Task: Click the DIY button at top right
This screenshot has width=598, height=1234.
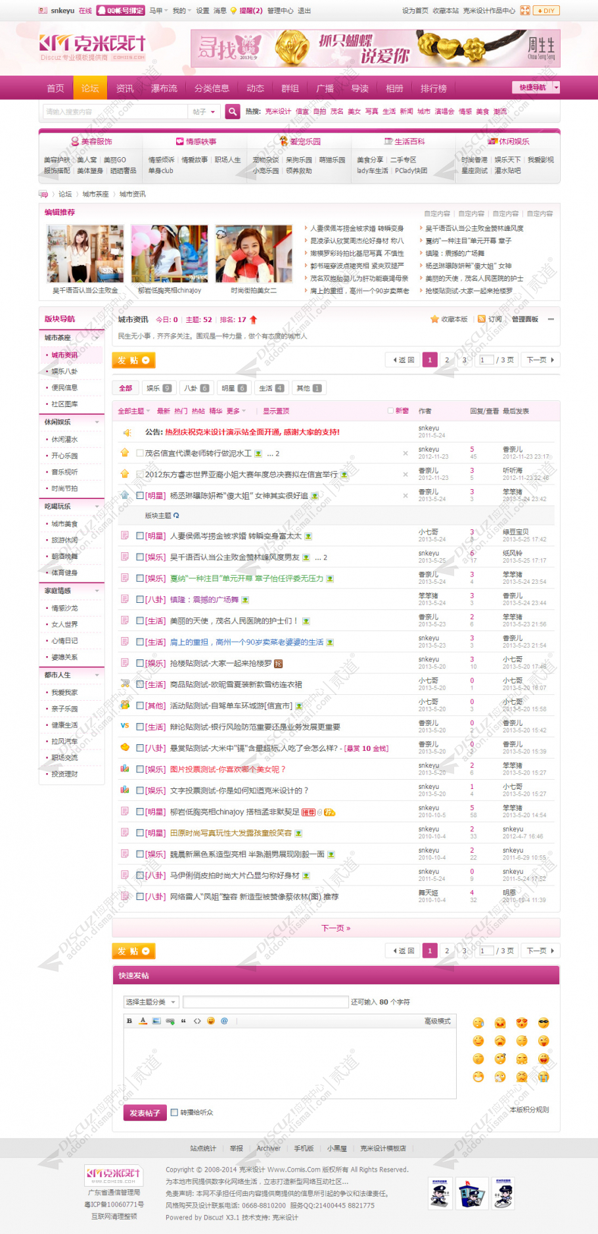Action: (546, 11)
